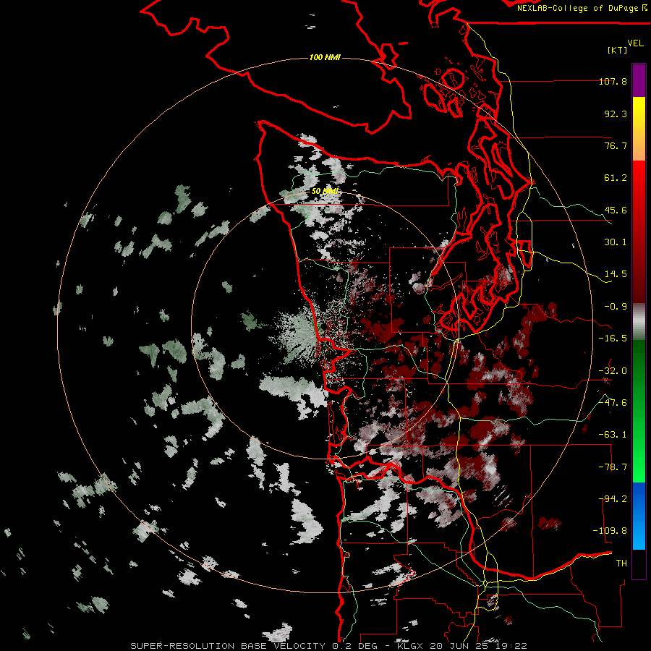651x651 pixels.
Task: Click the -63.1 velocity legend value
Action: coord(613,435)
